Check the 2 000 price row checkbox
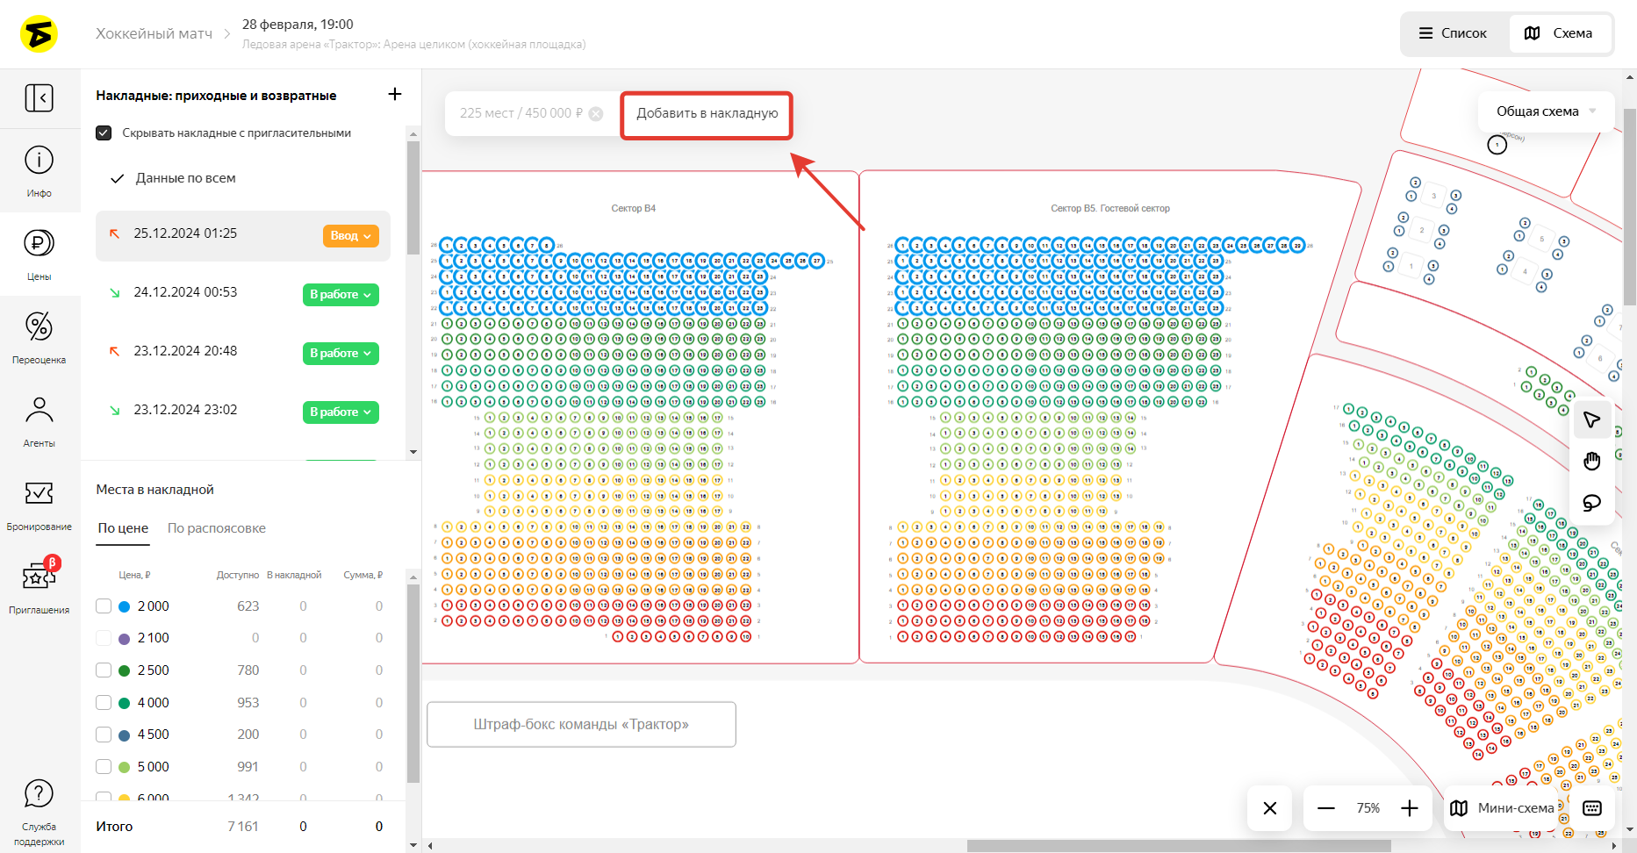Image resolution: width=1637 pixels, height=853 pixels. (104, 606)
